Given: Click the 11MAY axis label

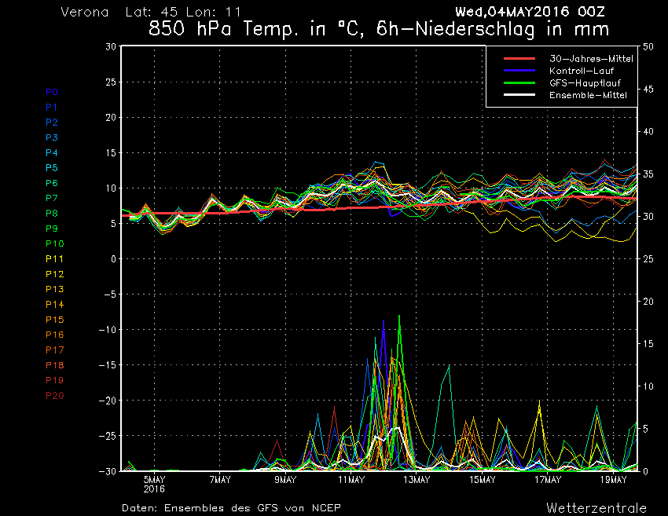Looking at the screenshot, I should (351, 480).
